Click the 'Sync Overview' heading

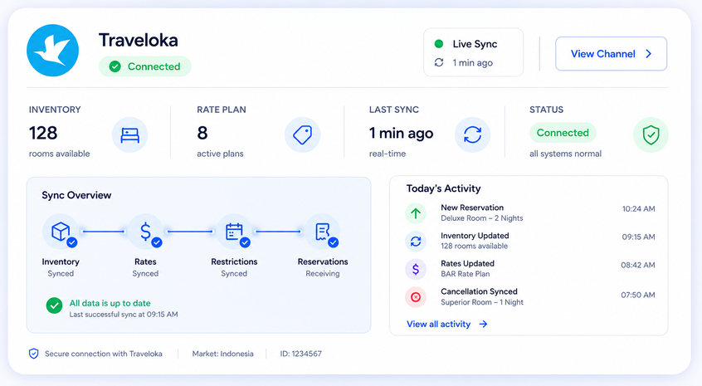pos(76,195)
